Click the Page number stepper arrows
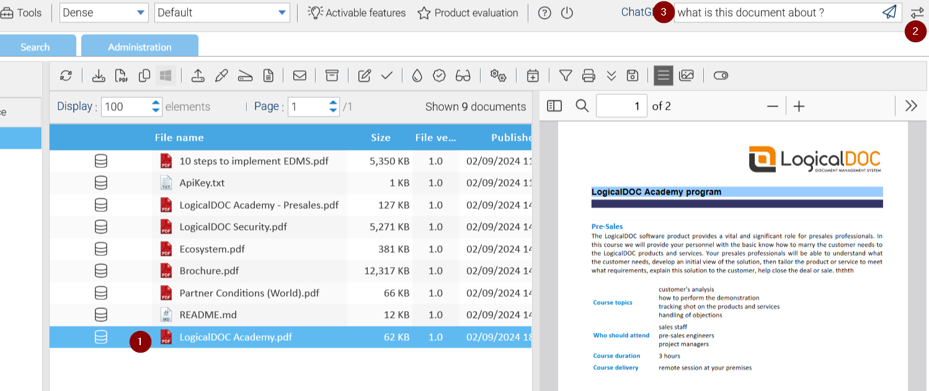The image size is (929, 391). click(334, 107)
